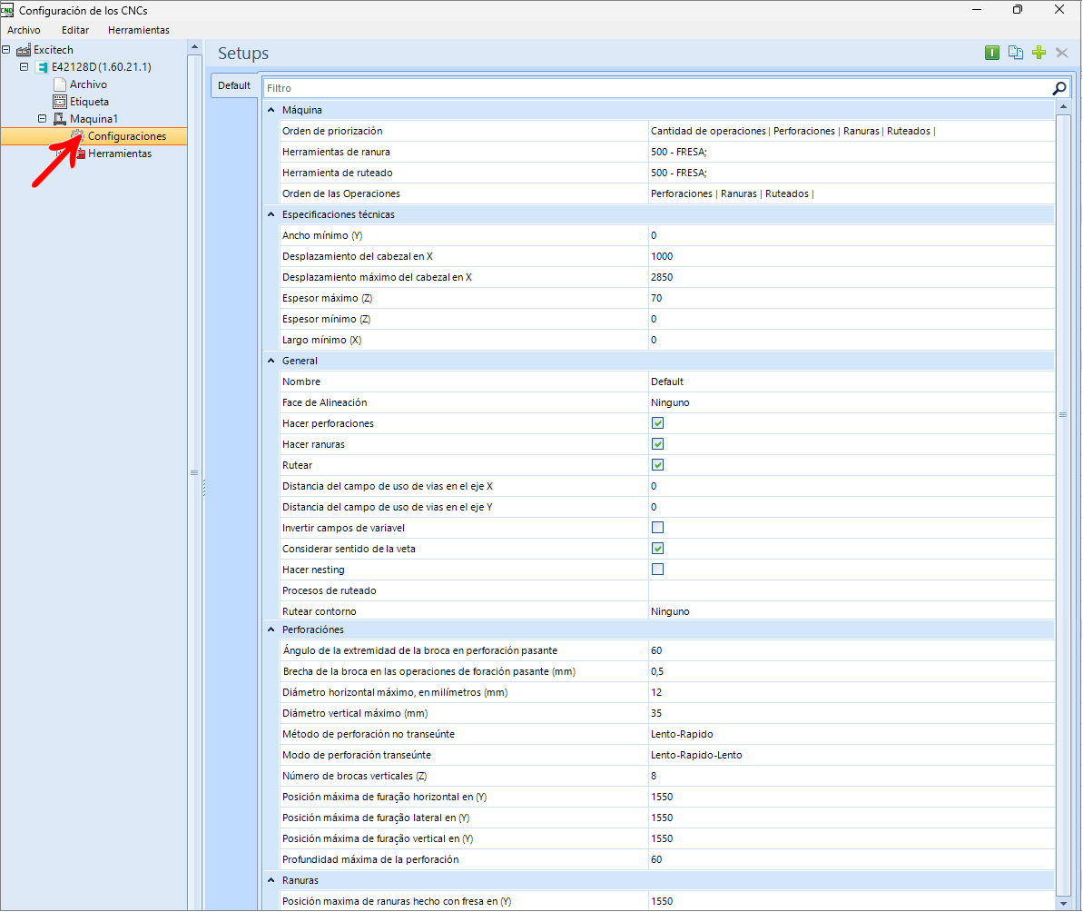Click the Herramientas red toolbox icon
The image size is (1083, 912).
coord(80,154)
